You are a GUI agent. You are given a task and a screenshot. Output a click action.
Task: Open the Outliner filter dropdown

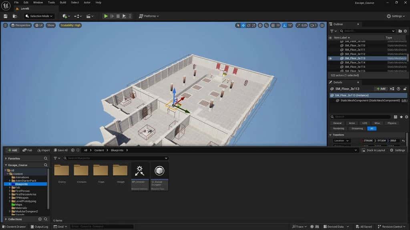[333, 31]
